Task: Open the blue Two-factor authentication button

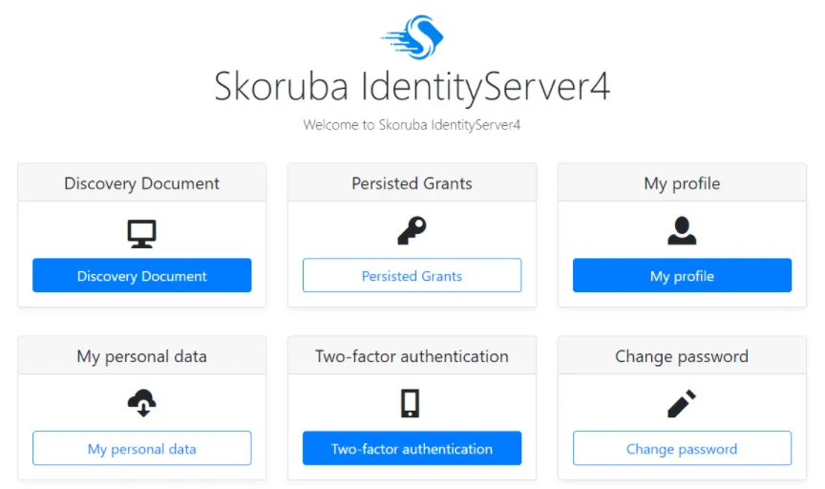Action: (x=412, y=448)
